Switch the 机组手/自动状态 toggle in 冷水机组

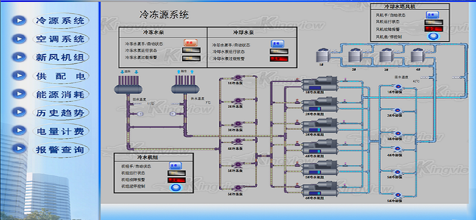[x=175, y=166]
